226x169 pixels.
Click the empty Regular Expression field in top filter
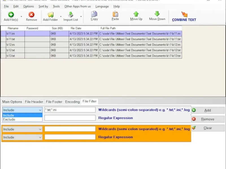pyautogui.click(x=70, y=118)
